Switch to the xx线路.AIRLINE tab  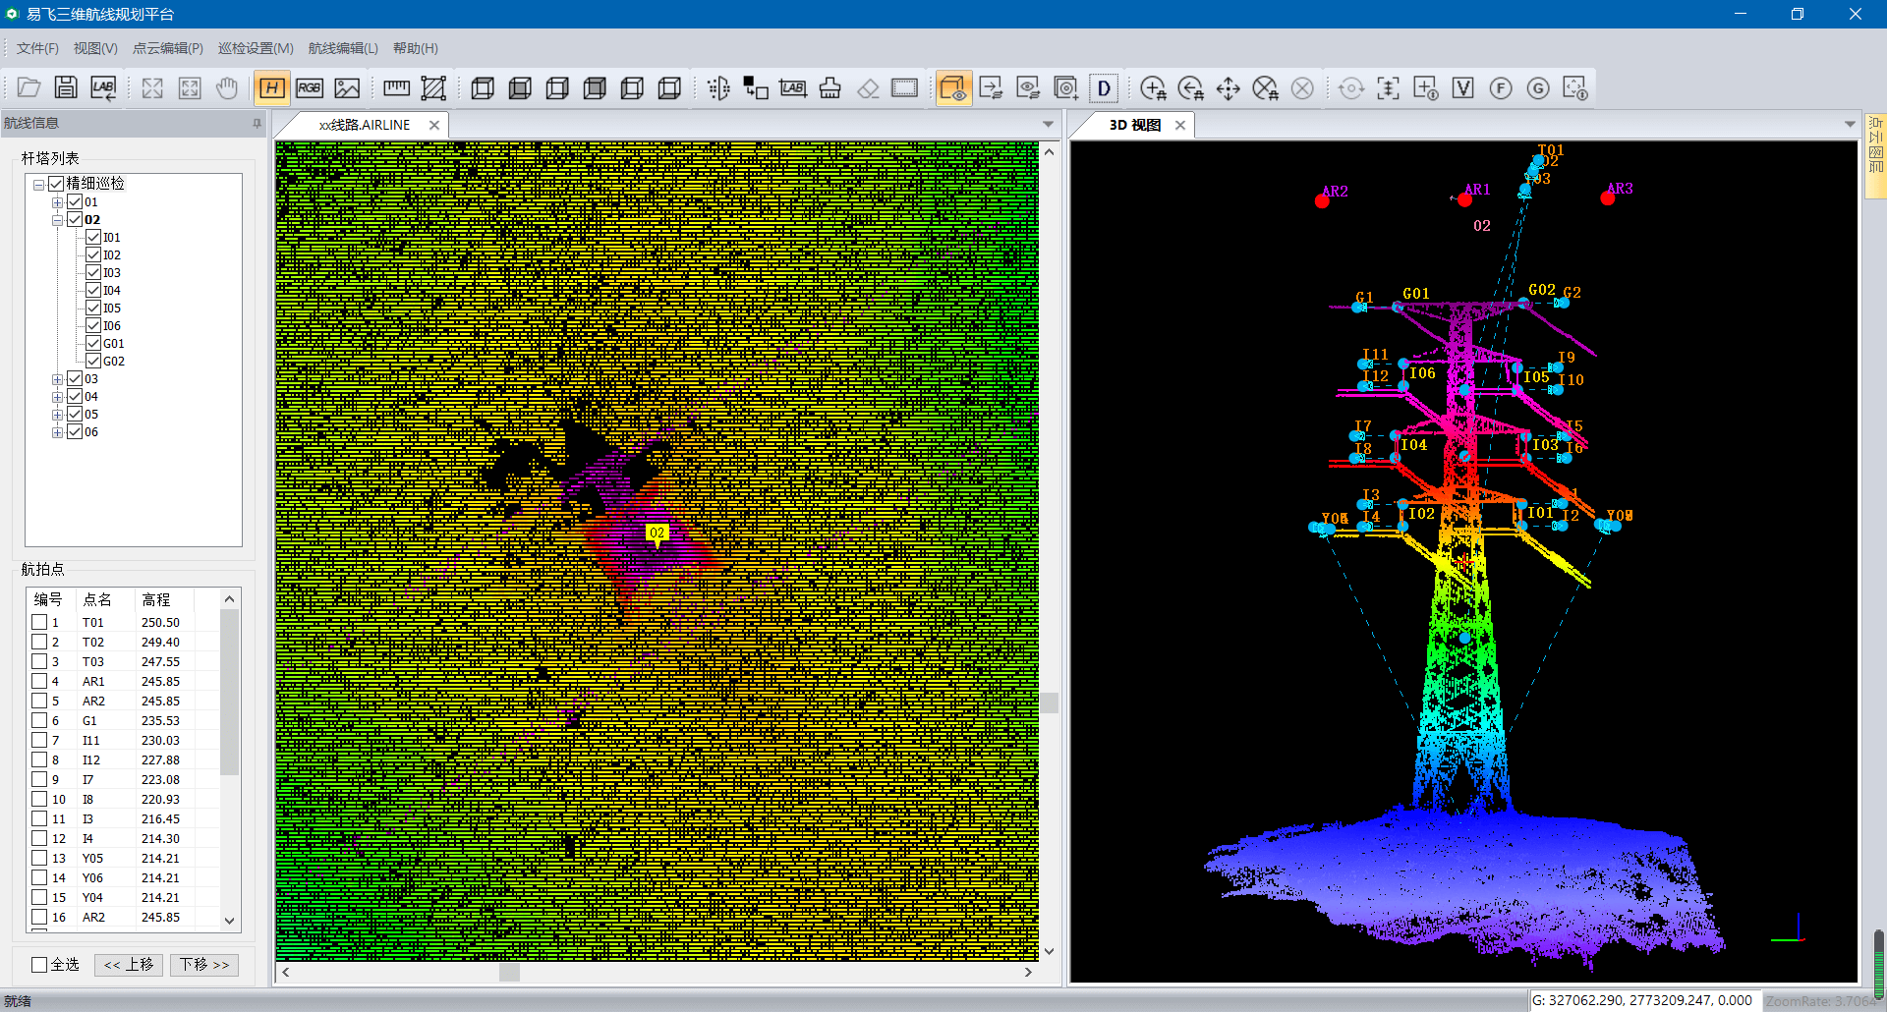364,125
